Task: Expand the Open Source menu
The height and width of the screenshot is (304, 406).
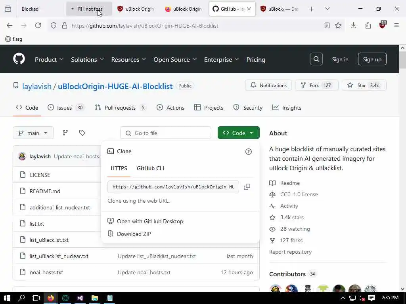Action: [175, 59]
